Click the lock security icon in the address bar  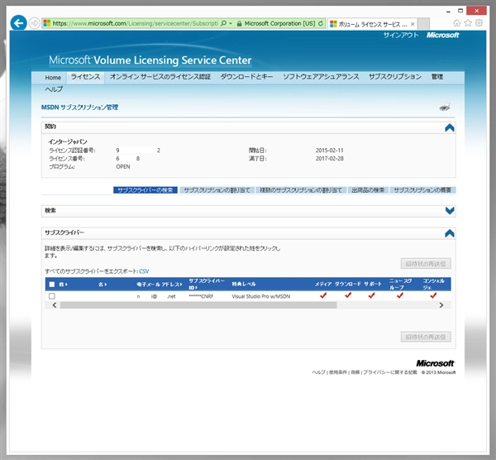pos(240,24)
